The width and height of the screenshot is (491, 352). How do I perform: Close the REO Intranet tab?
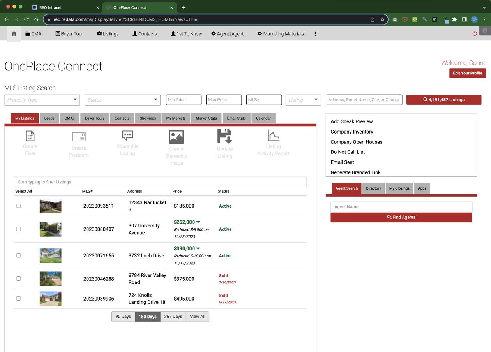(x=97, y=7)
